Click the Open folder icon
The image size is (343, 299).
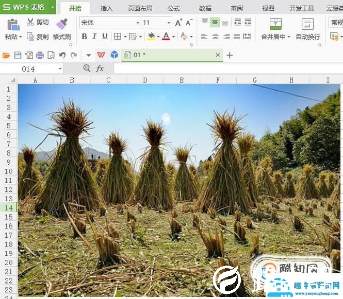point(6,55)
